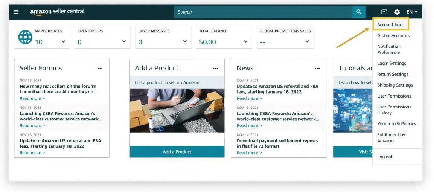The width and height of the screenshot is (434, 192).
Task: Open the Add a Product laptop image
Action: click(177, 110)
